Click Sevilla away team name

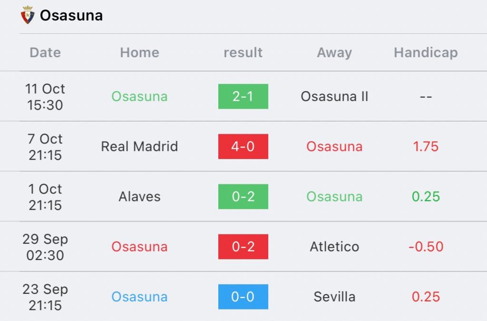(334, 297)
